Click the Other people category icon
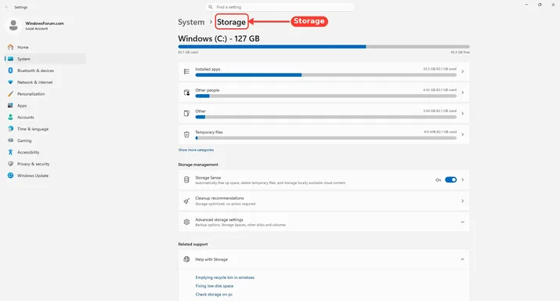 tap(186, 92)
